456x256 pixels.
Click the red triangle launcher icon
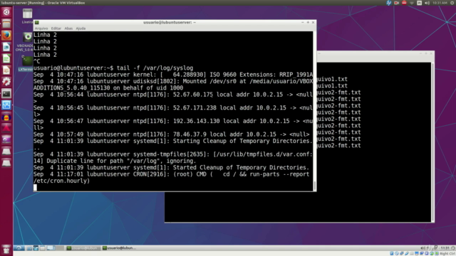click(6, 128)
